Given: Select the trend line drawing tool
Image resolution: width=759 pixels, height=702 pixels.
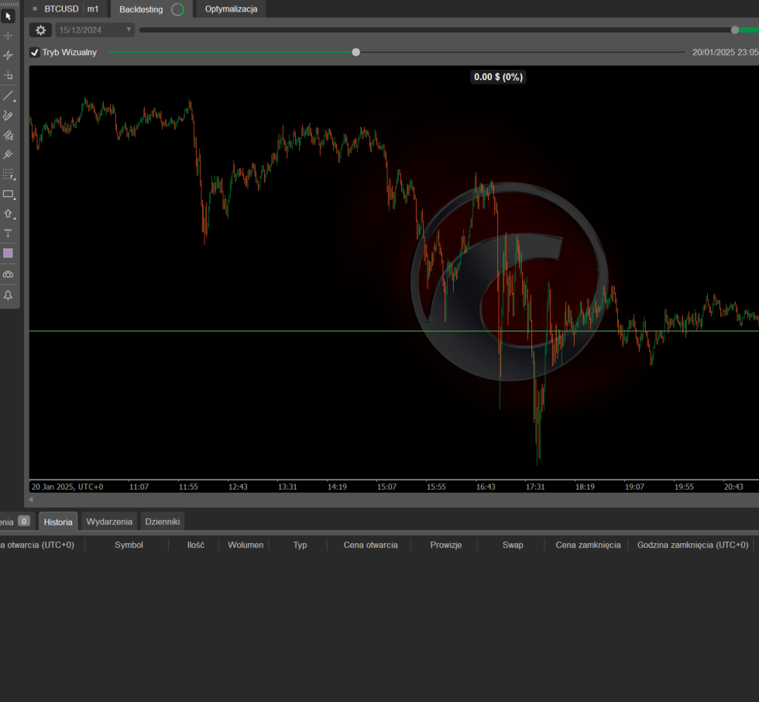Looking at the screenshot, I should coord(9,96).
